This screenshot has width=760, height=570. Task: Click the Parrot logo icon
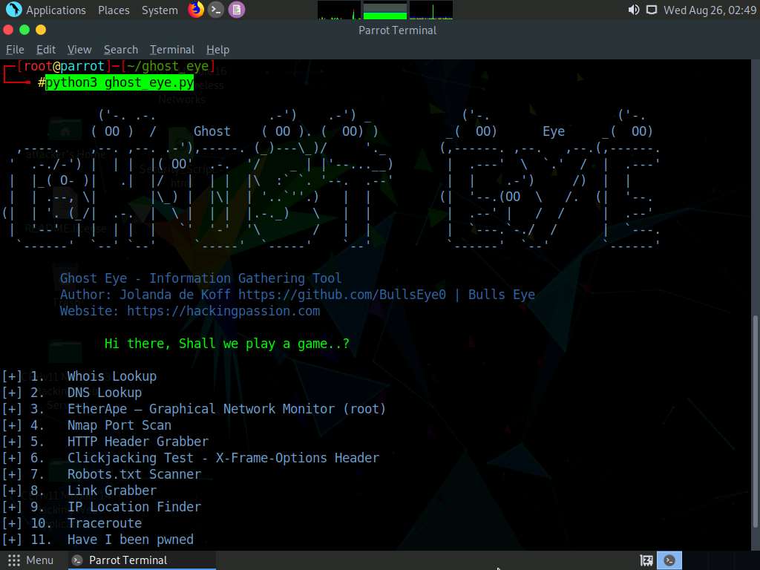[x=13, y=9]
